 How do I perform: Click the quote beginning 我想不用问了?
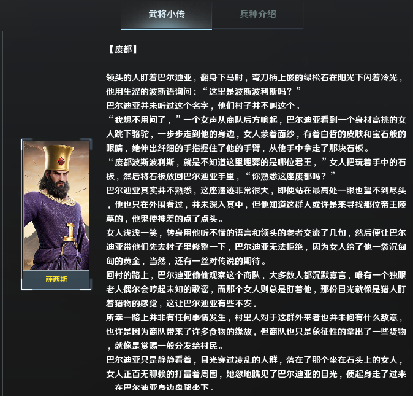[256, 134]
